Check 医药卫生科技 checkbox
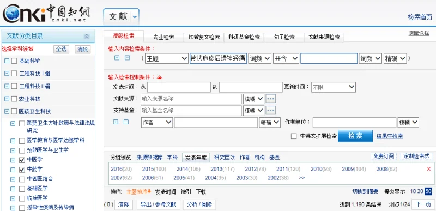Image resolution: width=436 pixels, height=211 pixels. 14,112
